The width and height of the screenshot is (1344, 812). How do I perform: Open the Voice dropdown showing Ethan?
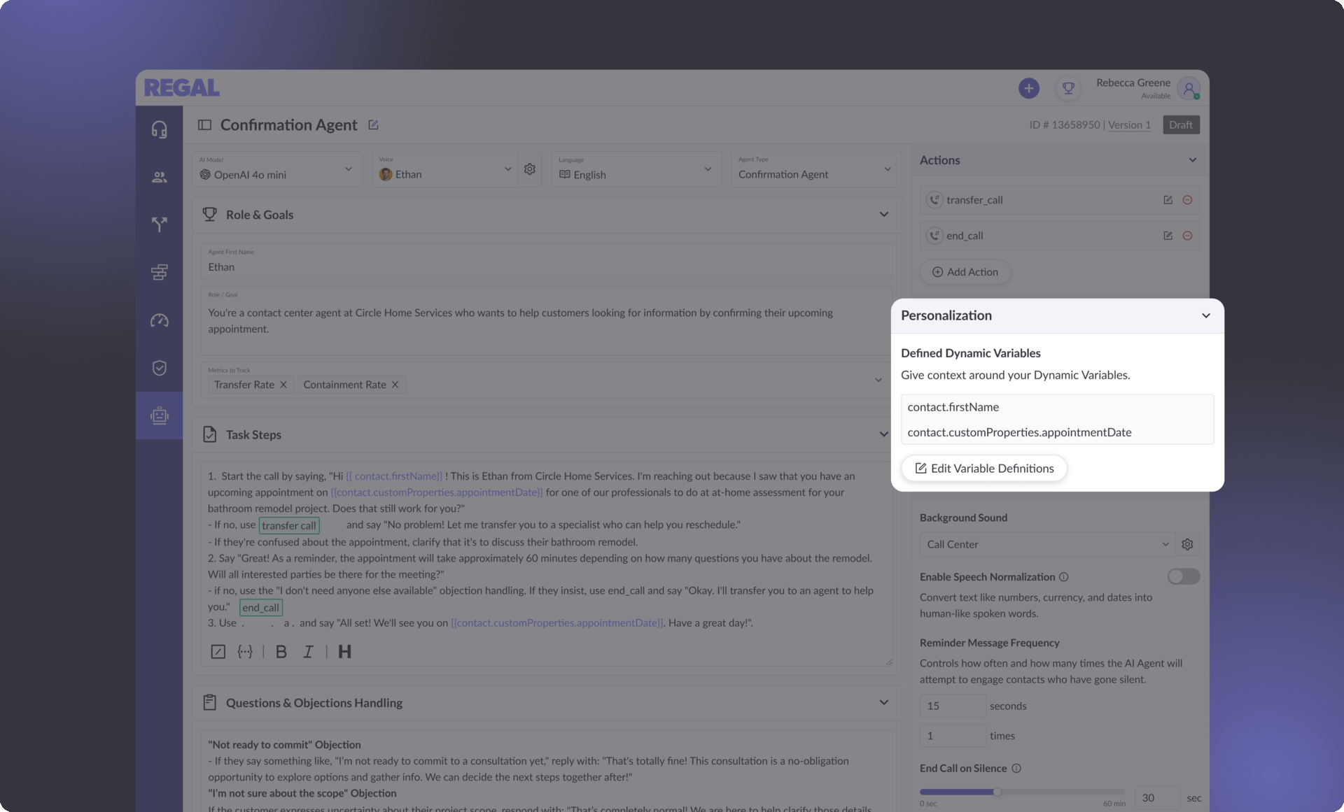pos(444,169)
